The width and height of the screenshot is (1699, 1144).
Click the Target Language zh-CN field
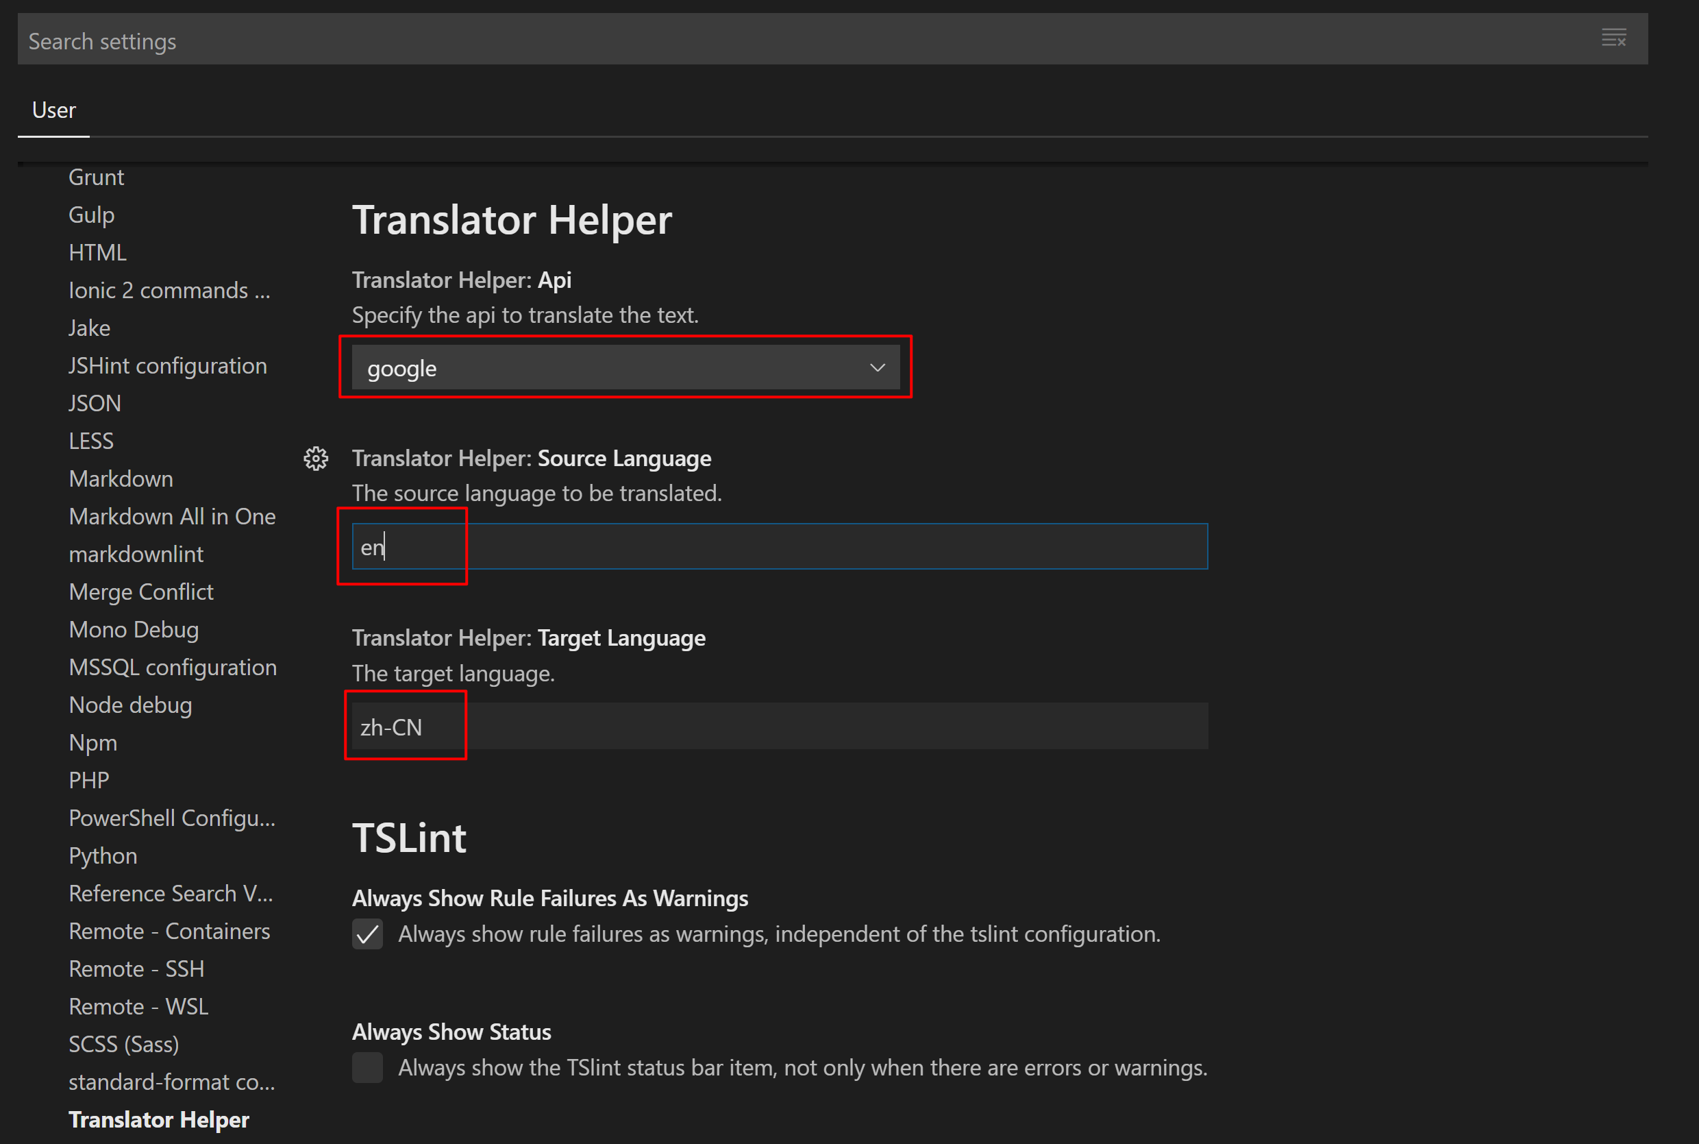pos(779,727)
